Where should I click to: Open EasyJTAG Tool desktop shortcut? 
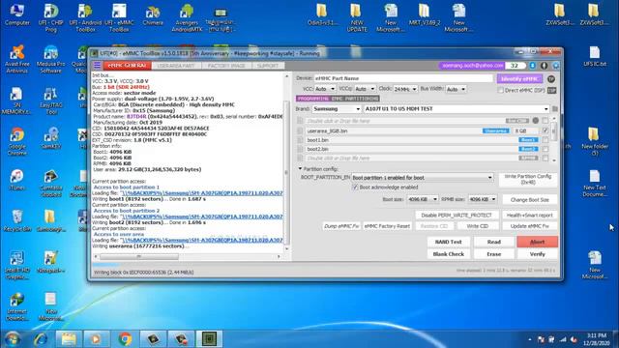click(x=50, y=101)
